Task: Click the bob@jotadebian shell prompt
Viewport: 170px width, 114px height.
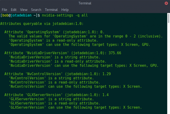Action: pos(19,15)
